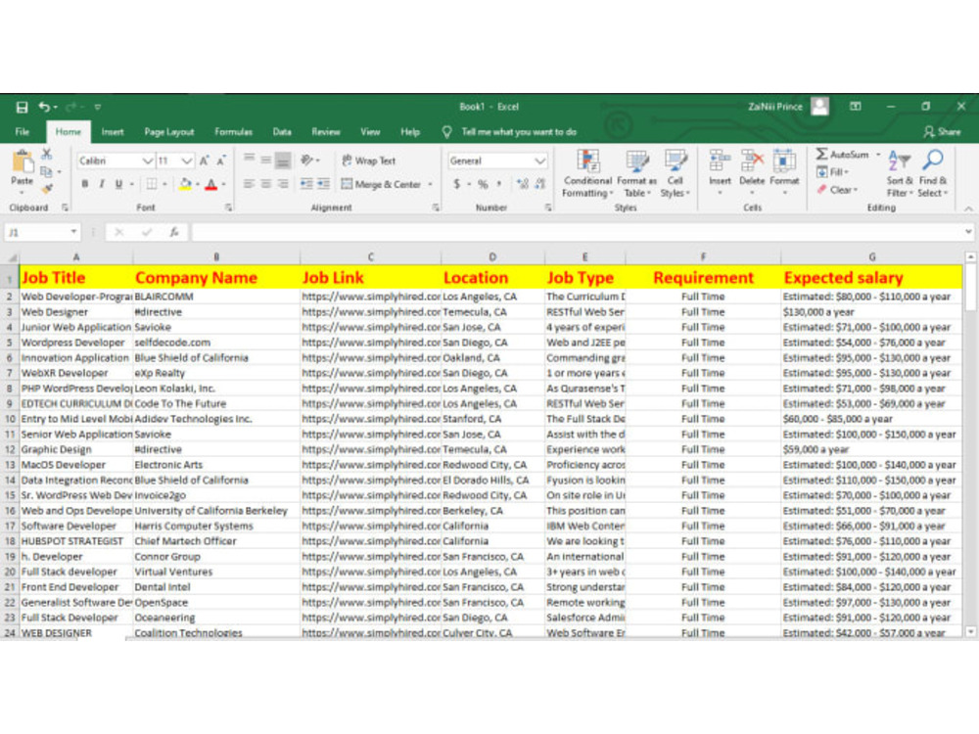The height and width of the screenshot is (734, 979).
Task: Toggle Wrap Text
Action: click(368, 161)
